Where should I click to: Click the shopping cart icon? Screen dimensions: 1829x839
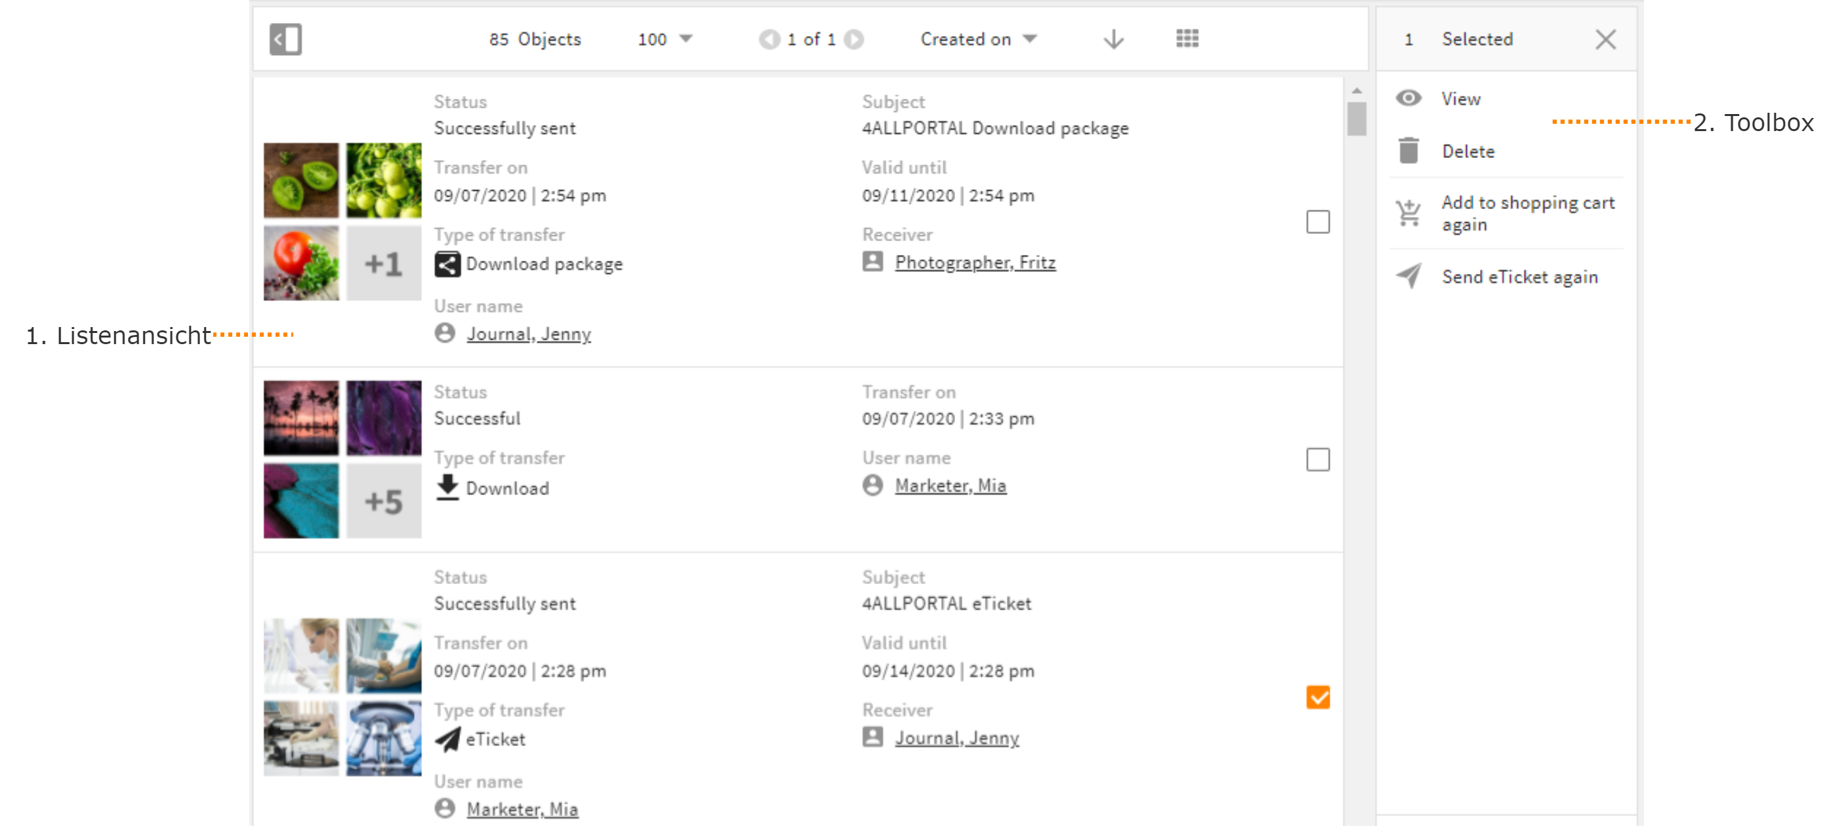click(x=1408, y=213)
